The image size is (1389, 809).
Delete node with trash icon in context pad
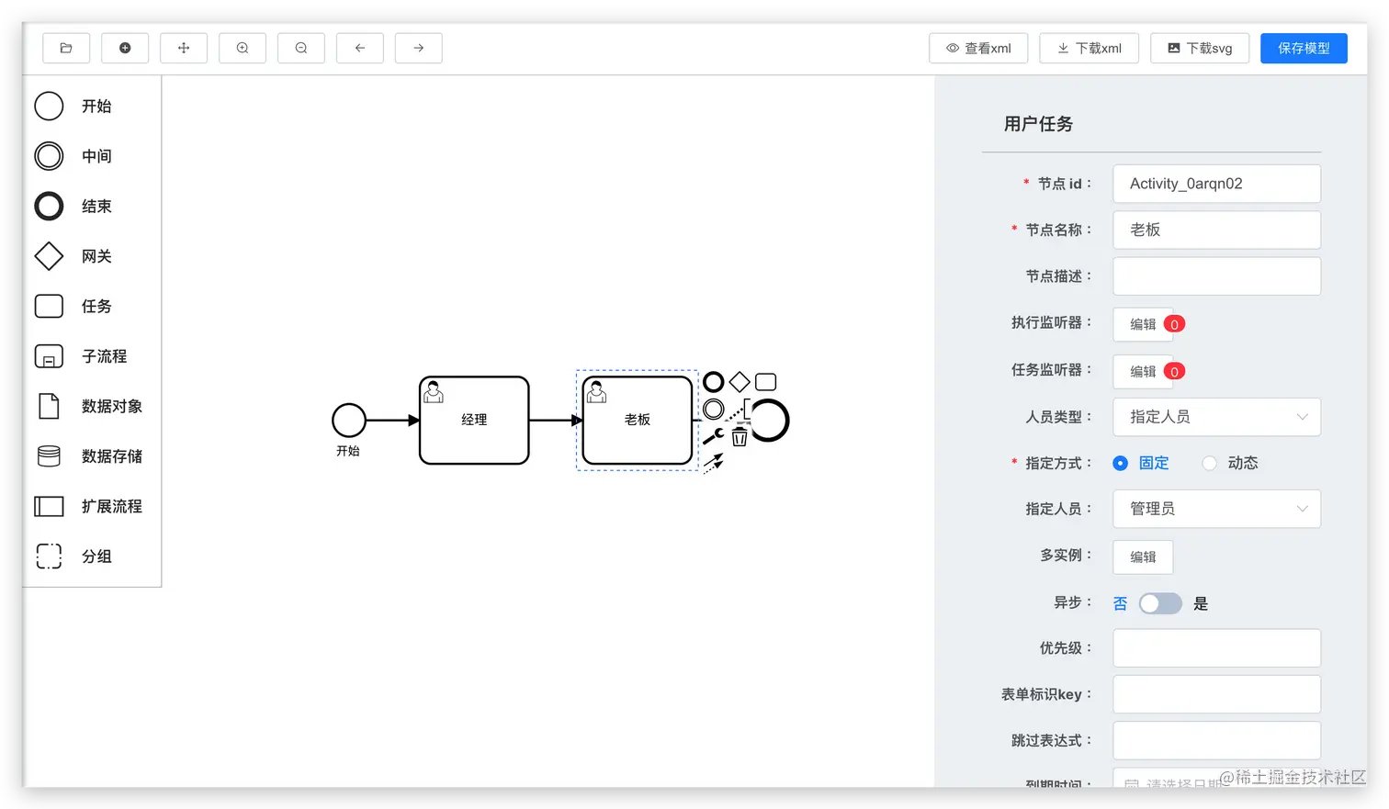point(740,437)
